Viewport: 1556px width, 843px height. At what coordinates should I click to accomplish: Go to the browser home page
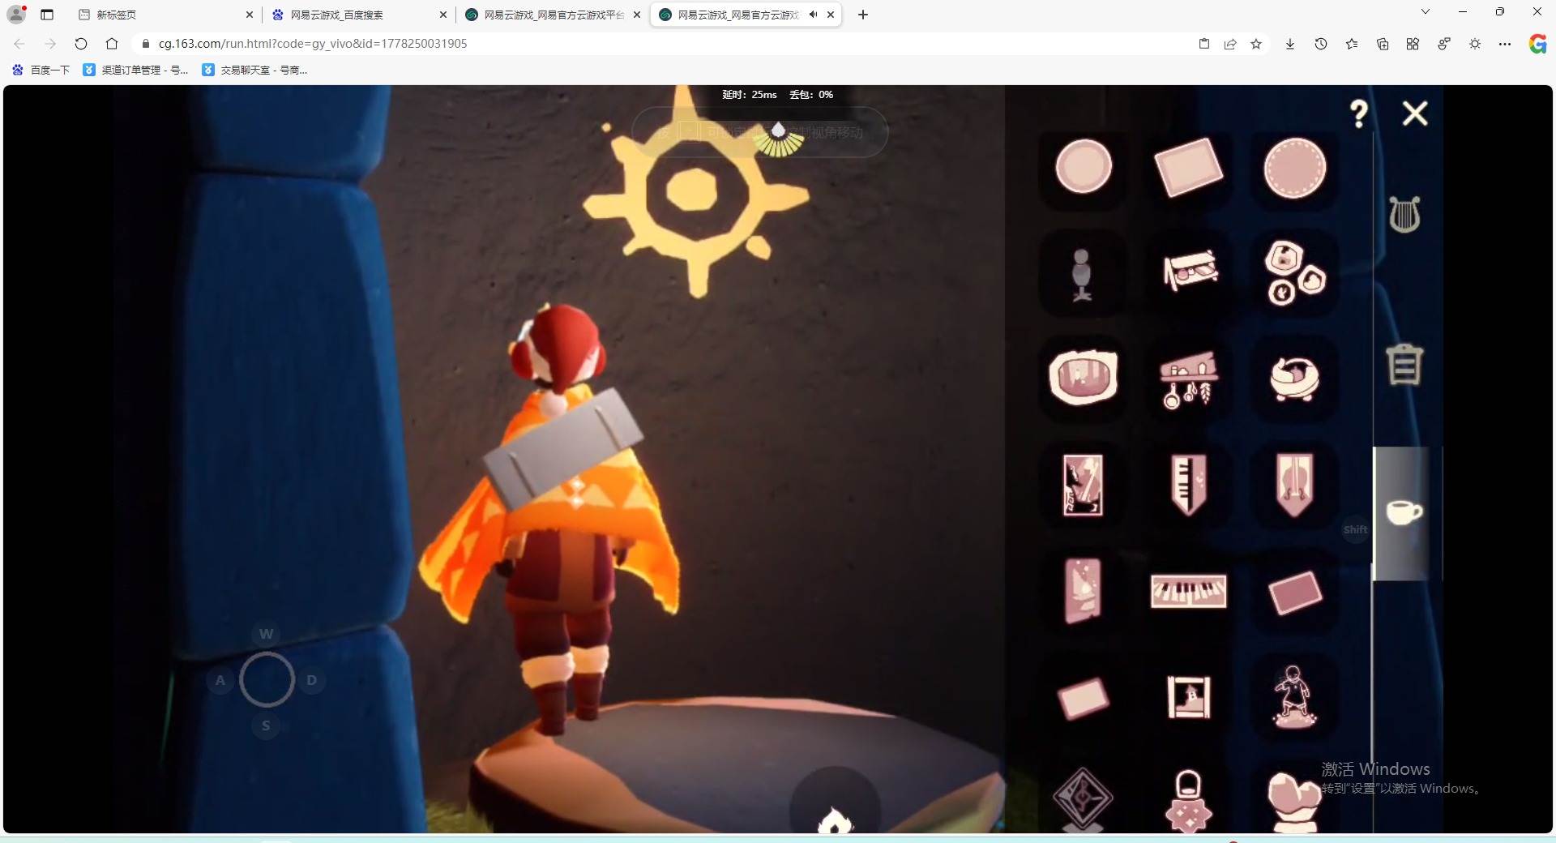(112, 44)
